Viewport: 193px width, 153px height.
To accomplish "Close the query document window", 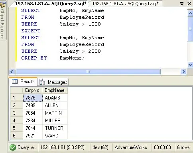I will click(189, 4).
